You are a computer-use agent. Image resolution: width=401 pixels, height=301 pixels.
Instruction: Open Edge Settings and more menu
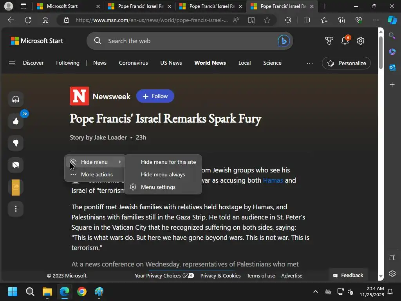[x=376, y=20]
